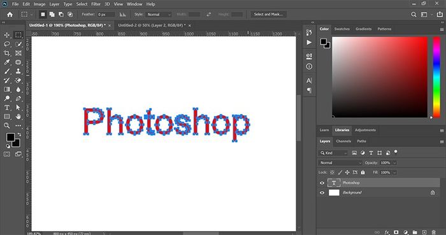Toggle Quick Mask mode
This screenshot has width=446, height=235.
(7, 154)
